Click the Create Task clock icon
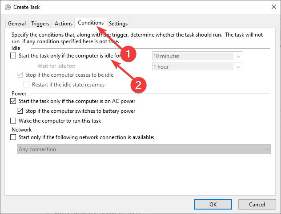Screen dimensions: 281x214 (x=6, y=7)
